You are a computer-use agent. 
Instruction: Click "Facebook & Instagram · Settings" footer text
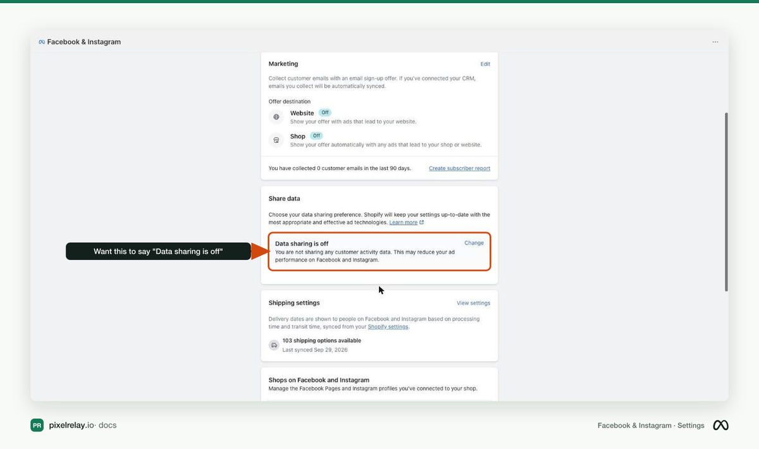[651, 426]
